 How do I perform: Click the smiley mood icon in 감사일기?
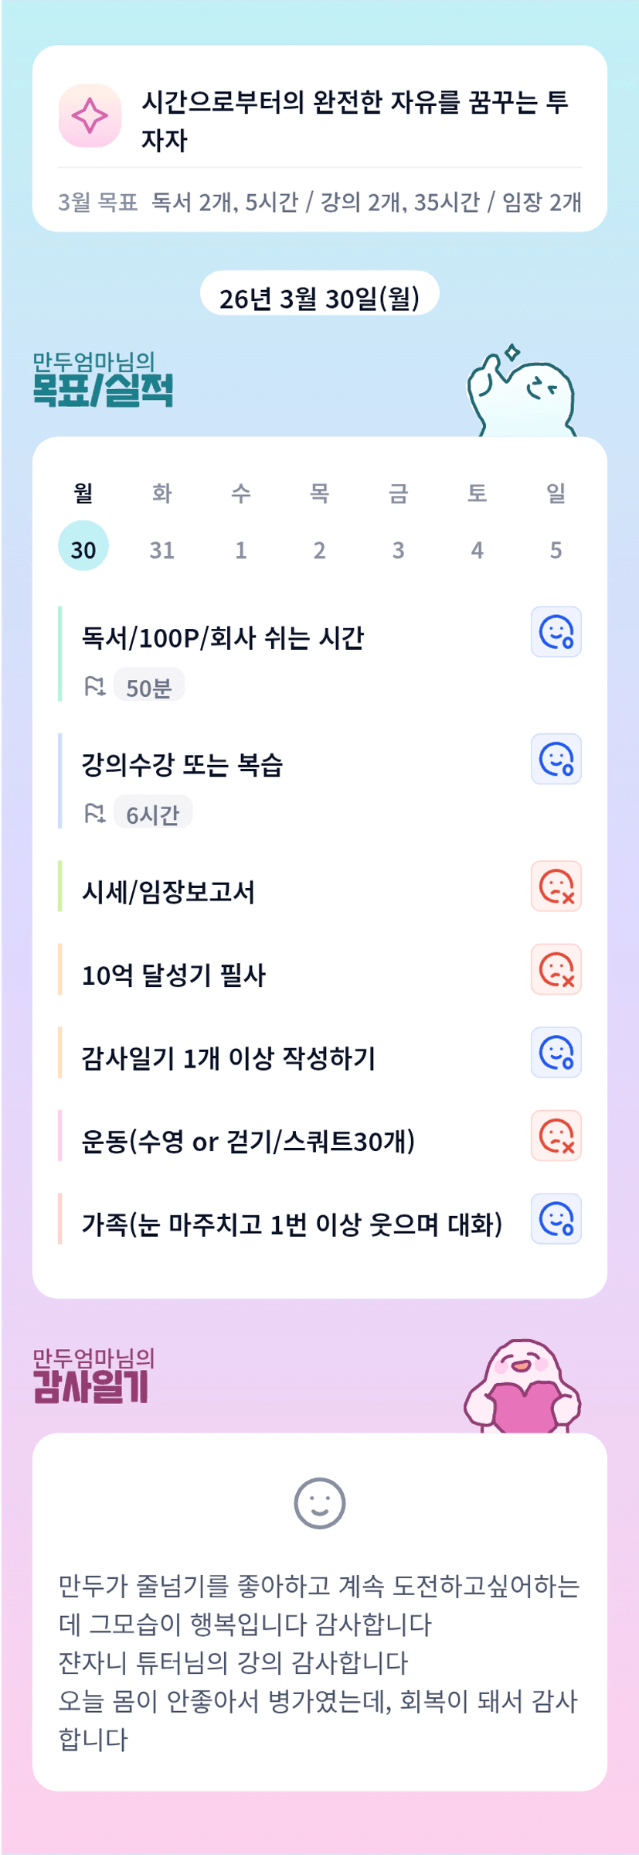pyautogui.click(x=319, y=1503)
